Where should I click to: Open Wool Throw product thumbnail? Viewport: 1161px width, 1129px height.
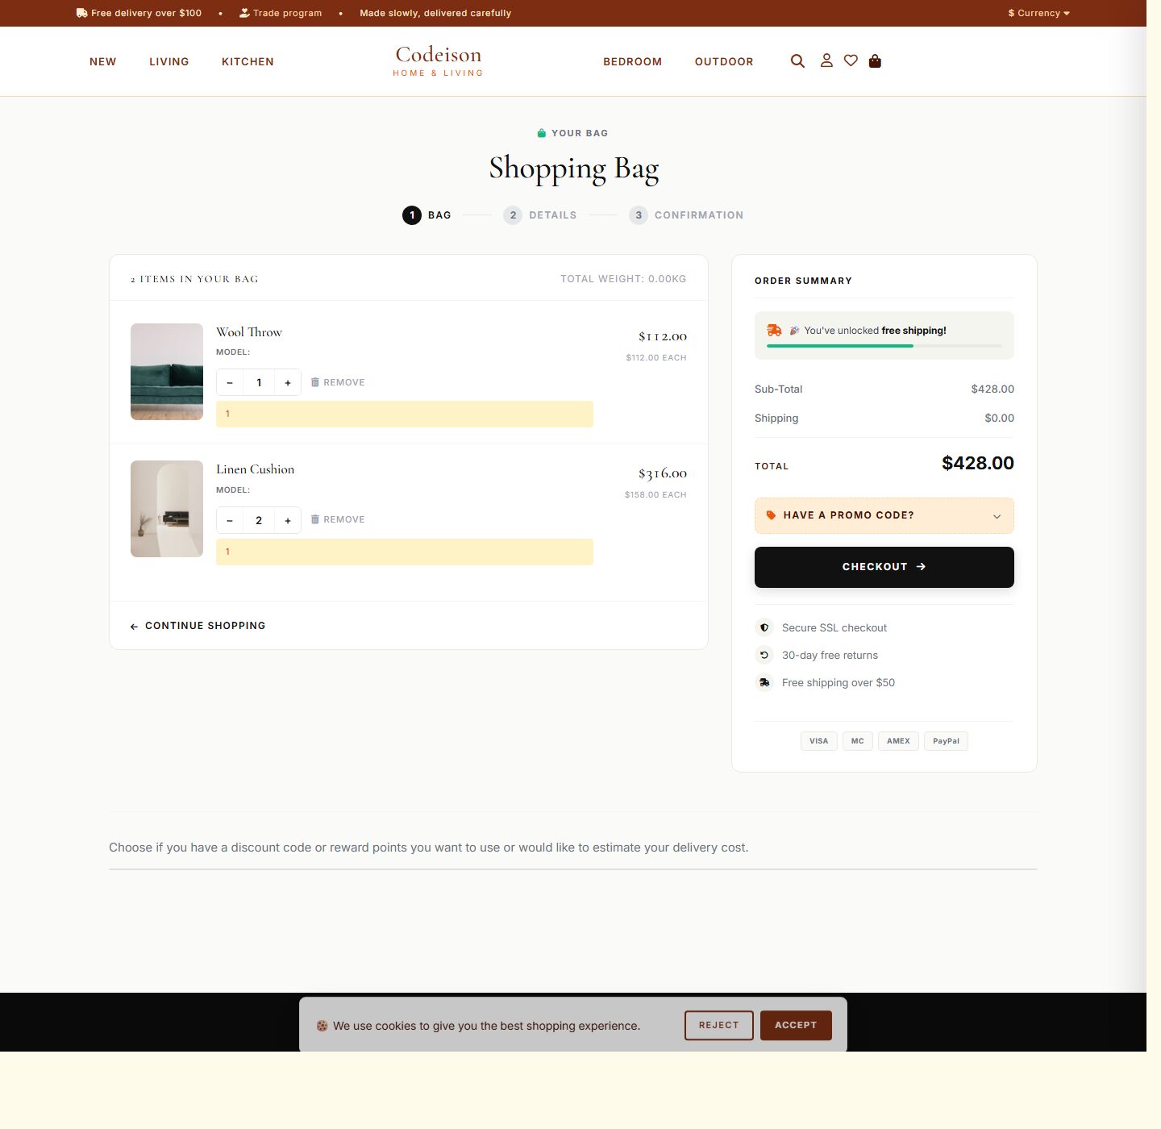pos(167,372)
